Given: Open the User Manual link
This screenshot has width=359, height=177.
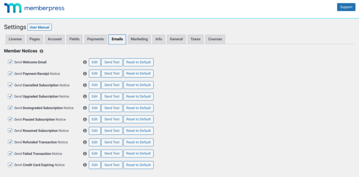Looking at the screenshot, I should coord(40,27).
